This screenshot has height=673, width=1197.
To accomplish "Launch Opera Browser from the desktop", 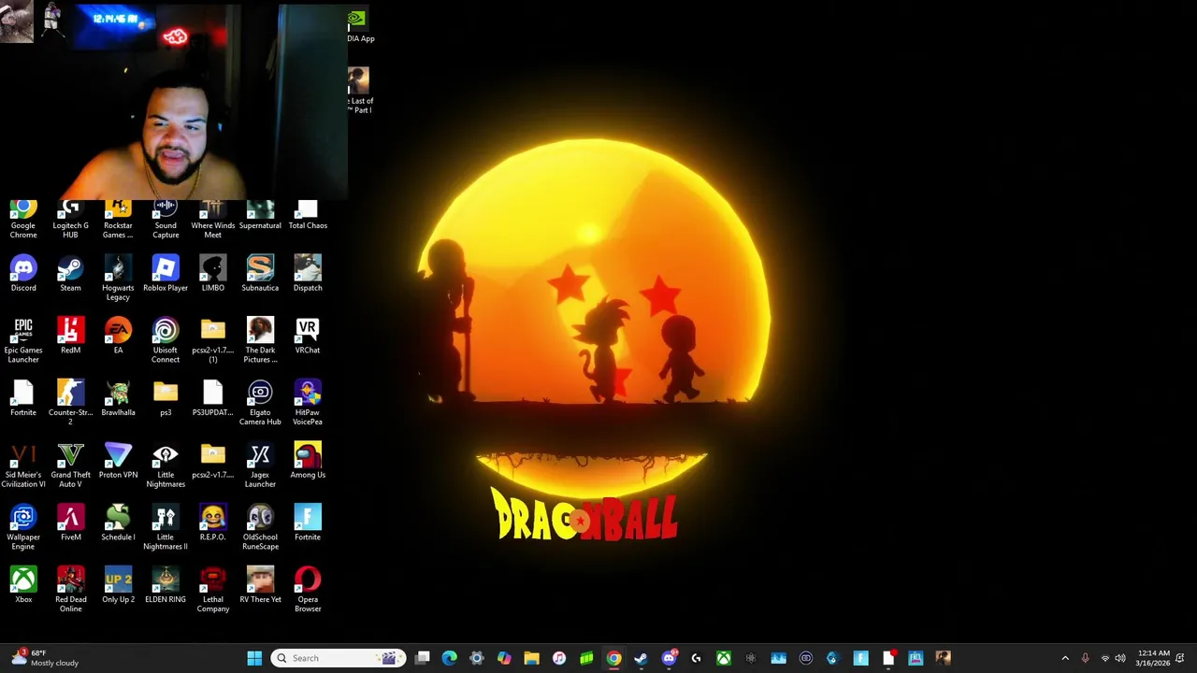I will click(x=308, y=590).
